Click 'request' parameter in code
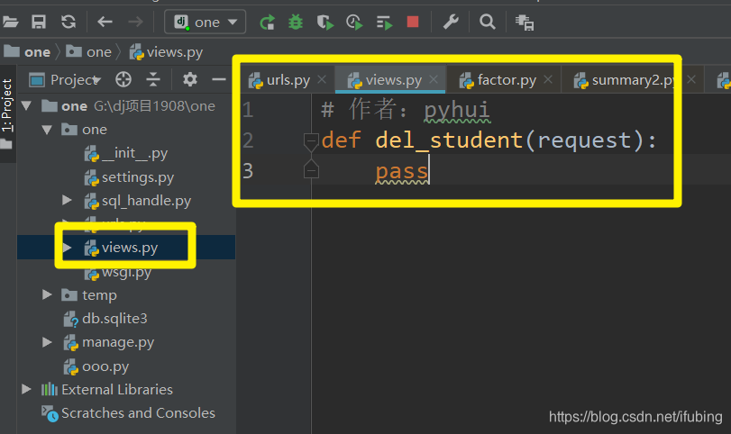The image size is (731, 434). pyautogui.click(x=584, y=140)
